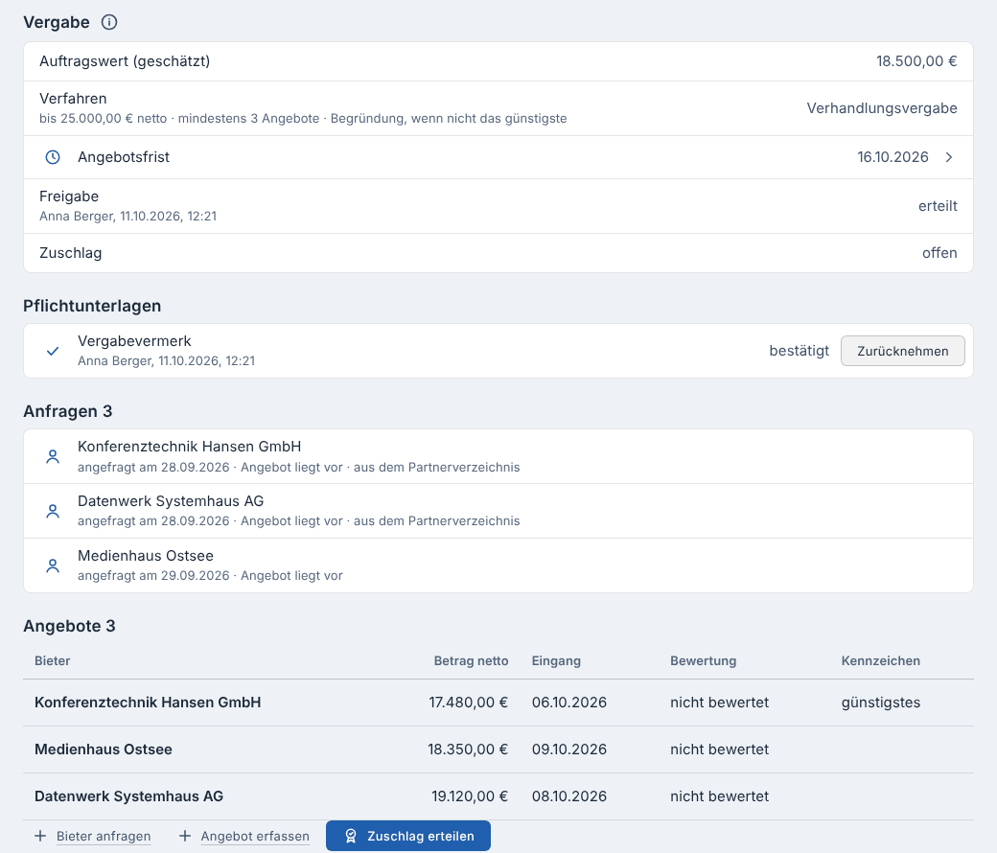The width and height of the screenshot is (997, 853).
Task: Click the 19.120,00 € offer amount
Action: [470, 796]
